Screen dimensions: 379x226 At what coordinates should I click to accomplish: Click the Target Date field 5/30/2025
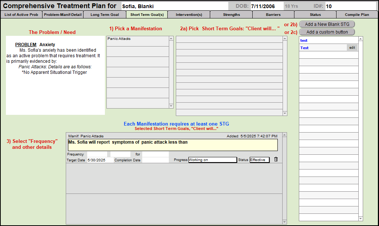tap(99, 160)
